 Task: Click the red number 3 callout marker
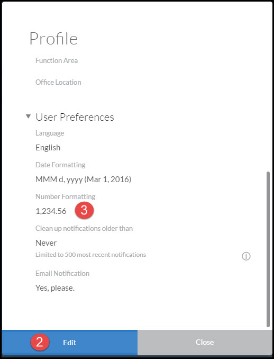pos(84,210)
